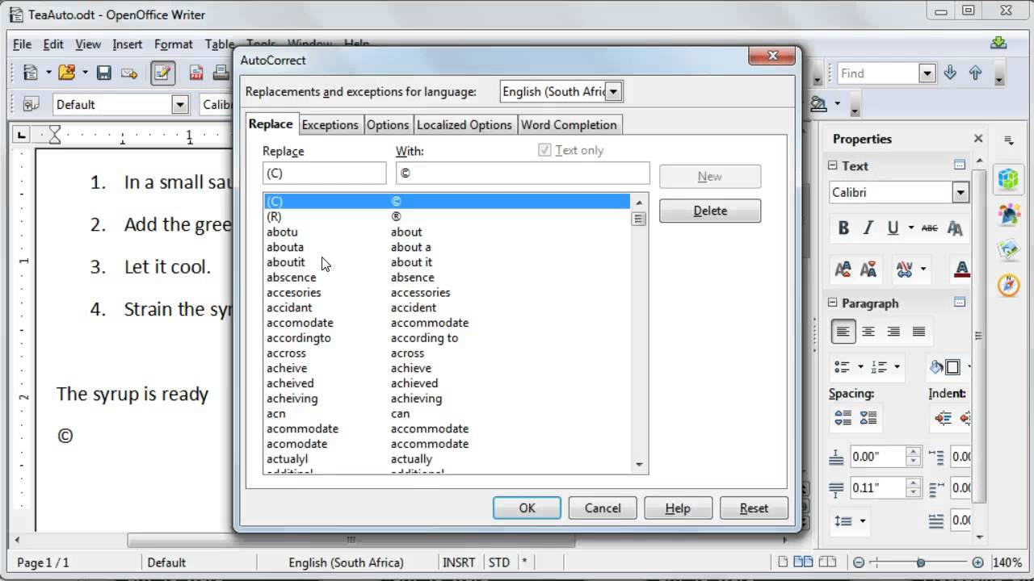The height and width of the screenshot is (581, 1034).
Task: Open the recent documents dropdown arrow
Action: coord(84,73)
